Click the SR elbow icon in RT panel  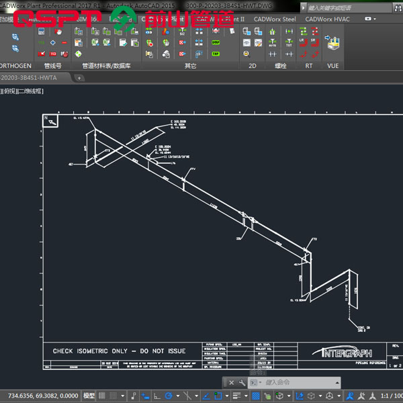314,41
